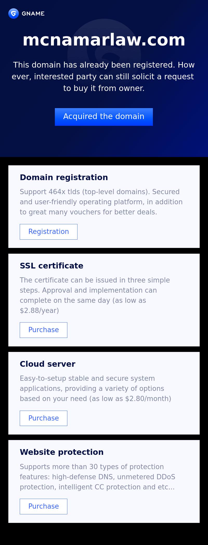Click the 'Easy-to-setup stable and secure' text
The height and width of the screenshot is (545, 208).
click(x=87, y=378)
